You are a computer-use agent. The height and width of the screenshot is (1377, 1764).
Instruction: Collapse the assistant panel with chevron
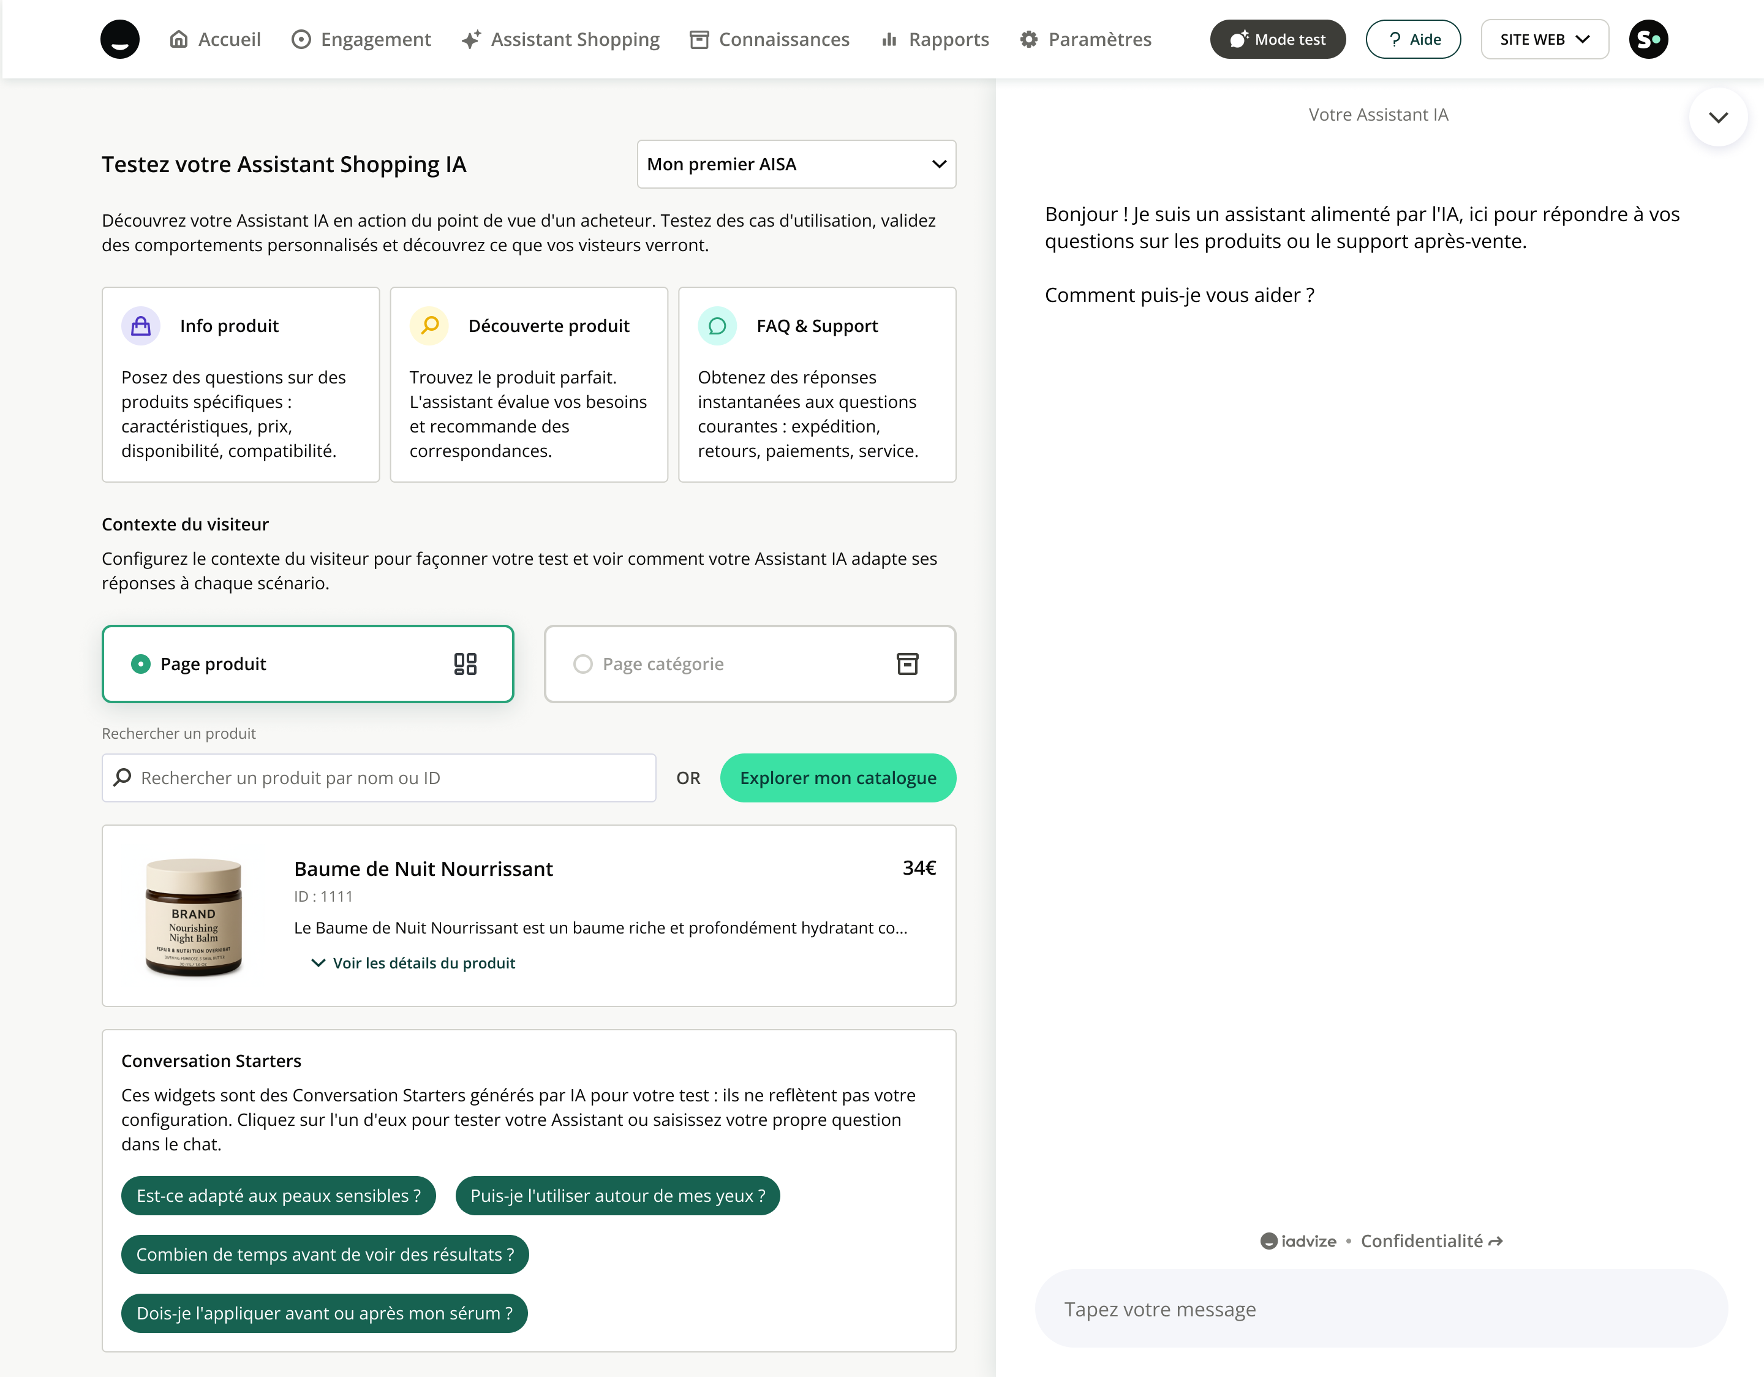point(1718,117)
